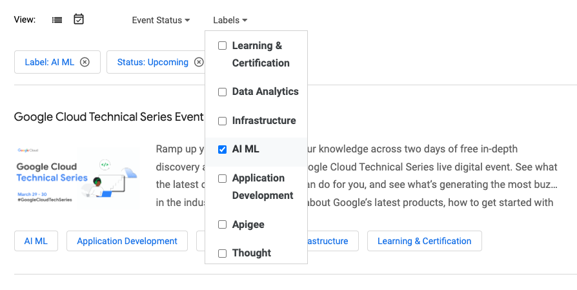Uncheck the AI ML checkbox
The height and width of the screenshot is (290, 577).
point(222,149)
